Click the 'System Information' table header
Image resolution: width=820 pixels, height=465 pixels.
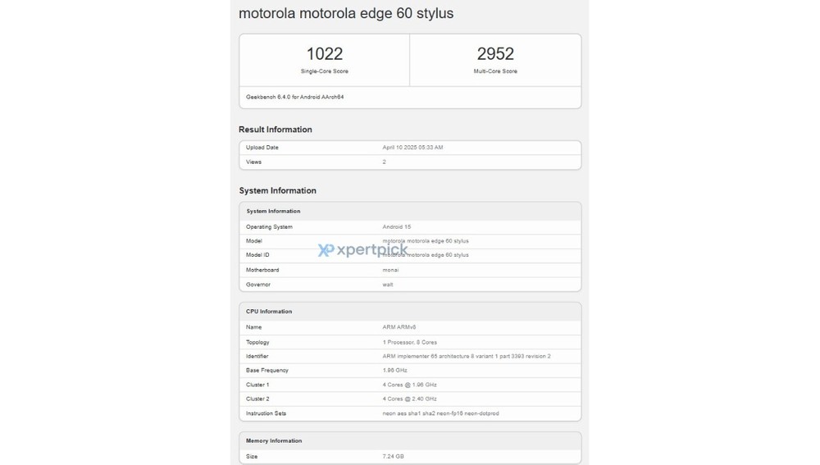click(273, 212)
